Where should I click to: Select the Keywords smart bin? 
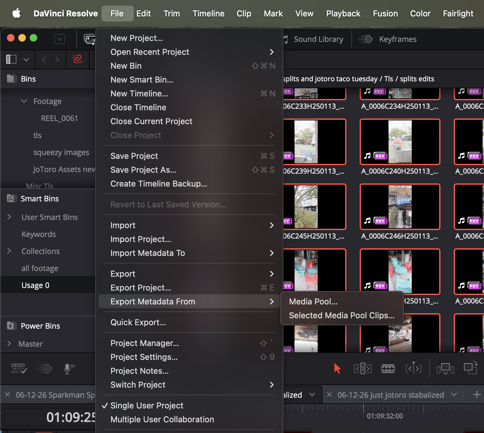[38, 234]
